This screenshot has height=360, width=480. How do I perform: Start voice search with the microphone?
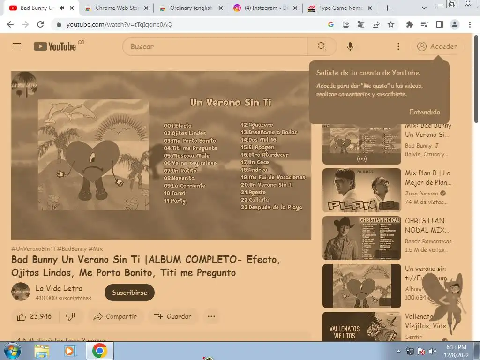pyautogui.click(x=350, y=46)
